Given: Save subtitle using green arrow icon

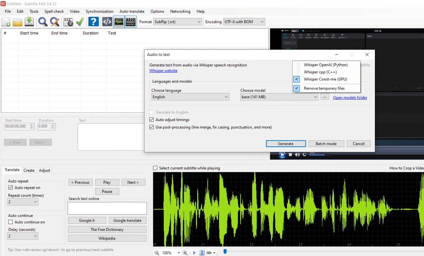Looking at the screenshot, I should pos(29,22).
